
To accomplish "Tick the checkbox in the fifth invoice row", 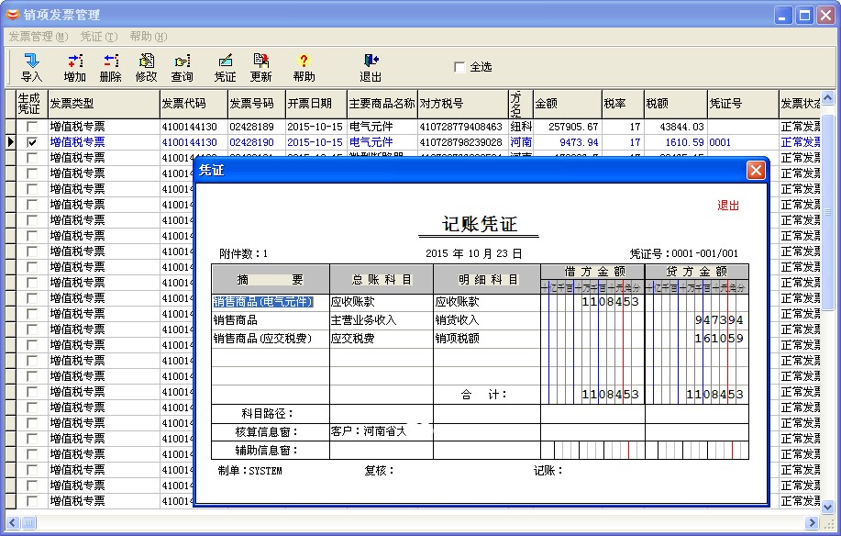I will 32,189.
